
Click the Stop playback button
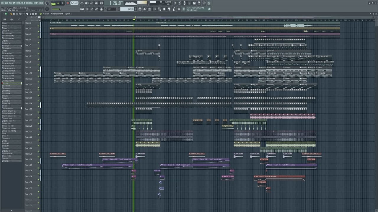(63, 3)
